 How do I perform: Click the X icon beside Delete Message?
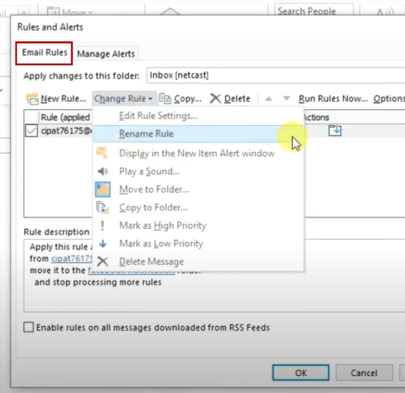pyautogui.click(x=103, y=262)
